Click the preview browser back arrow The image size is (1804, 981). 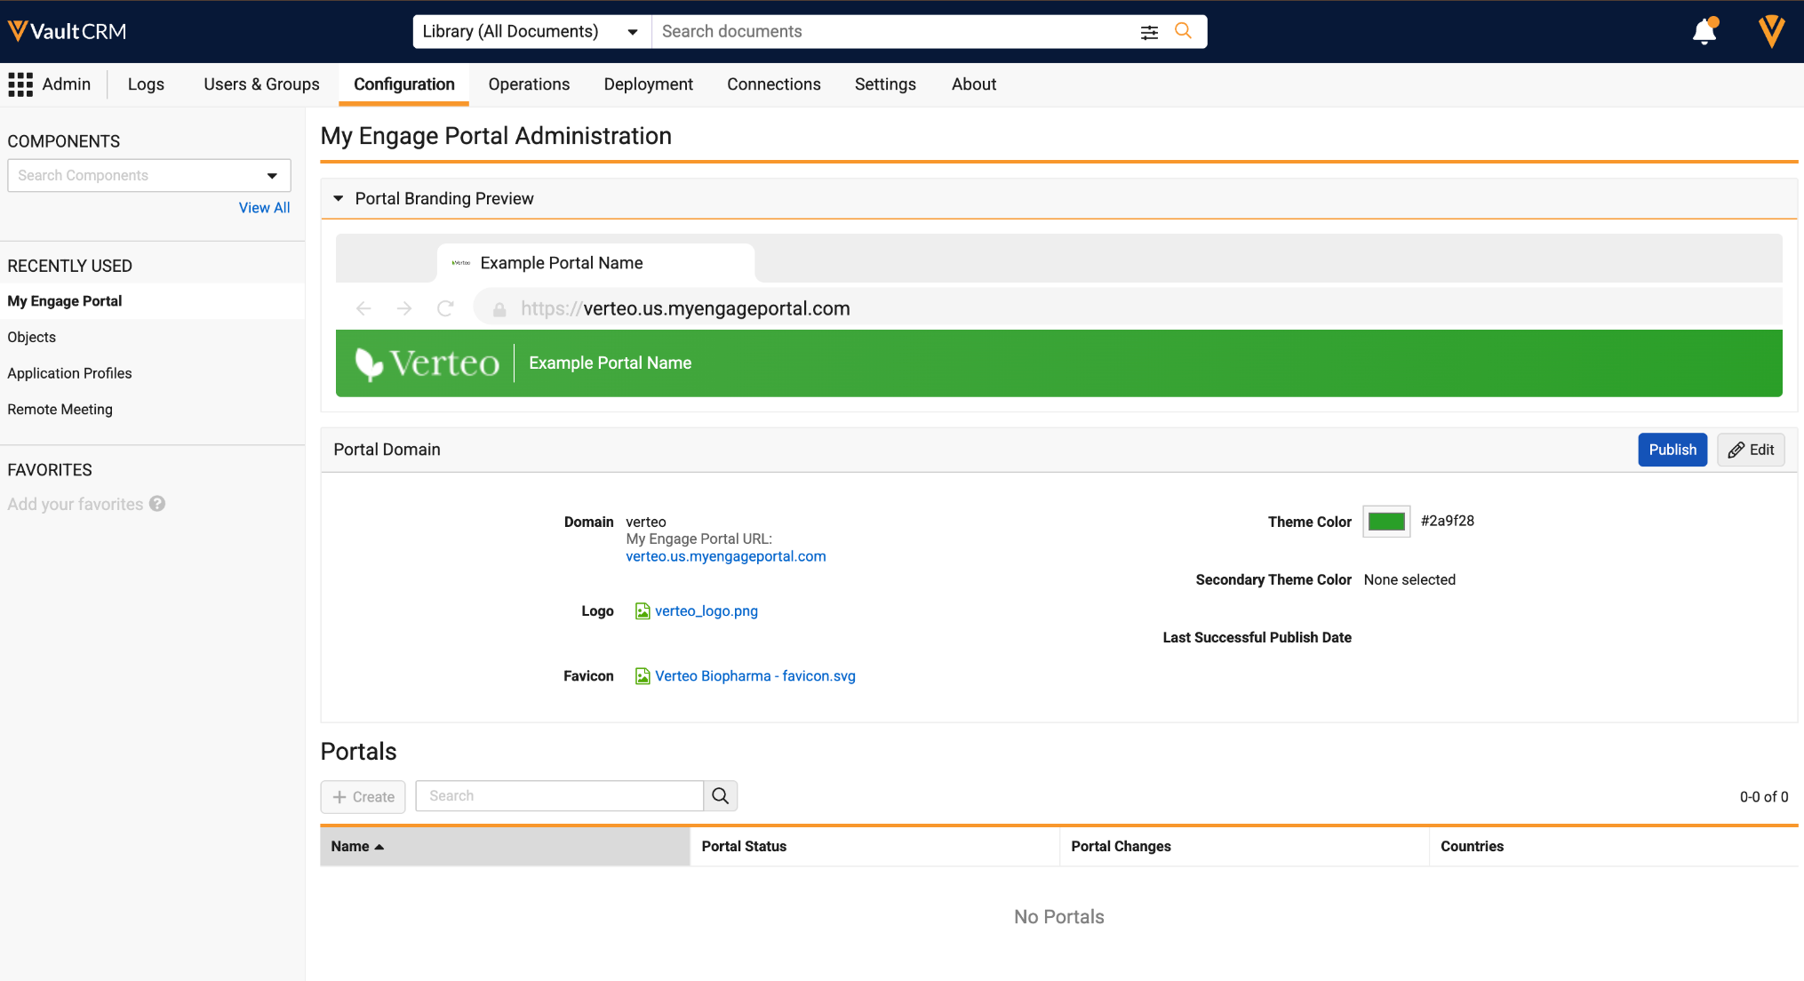click(363, 308)
